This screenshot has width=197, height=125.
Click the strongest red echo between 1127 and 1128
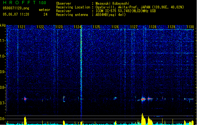pos(143,99)
